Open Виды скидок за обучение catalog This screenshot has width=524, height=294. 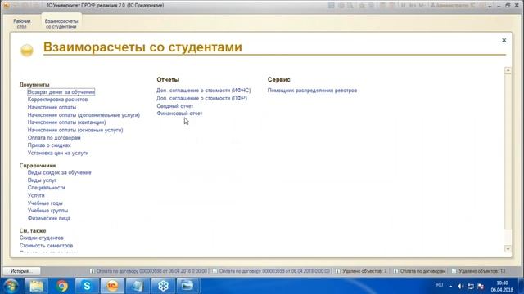[59, 172]
